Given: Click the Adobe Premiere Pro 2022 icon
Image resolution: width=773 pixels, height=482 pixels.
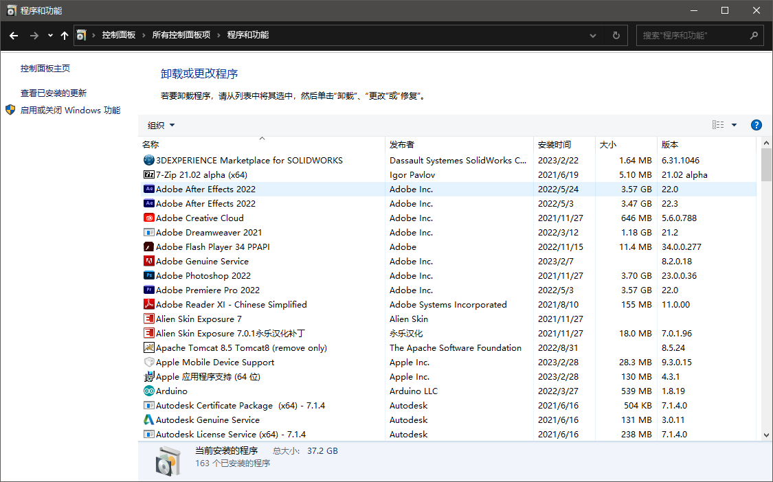Looking at the screenshot, I should [149, 290].
